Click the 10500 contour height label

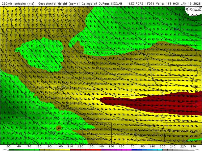coord(52,132)
